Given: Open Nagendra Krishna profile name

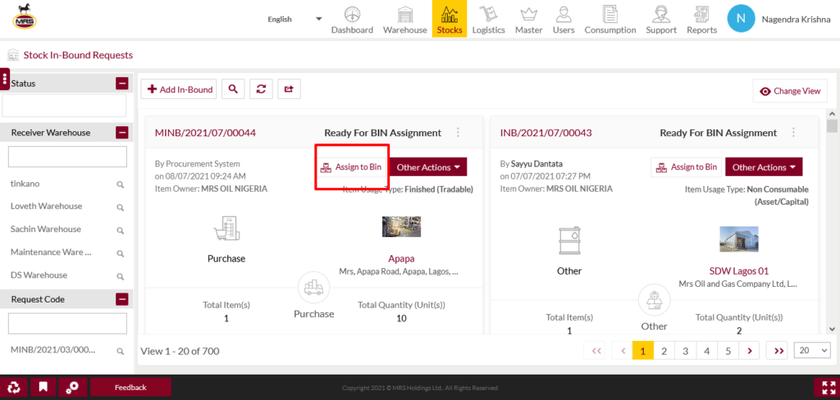Looking at the screenshot, I should coord(796,20).
